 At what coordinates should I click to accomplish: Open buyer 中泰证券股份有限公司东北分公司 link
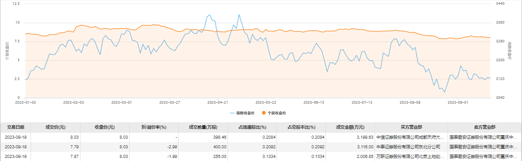click(408, 147)
